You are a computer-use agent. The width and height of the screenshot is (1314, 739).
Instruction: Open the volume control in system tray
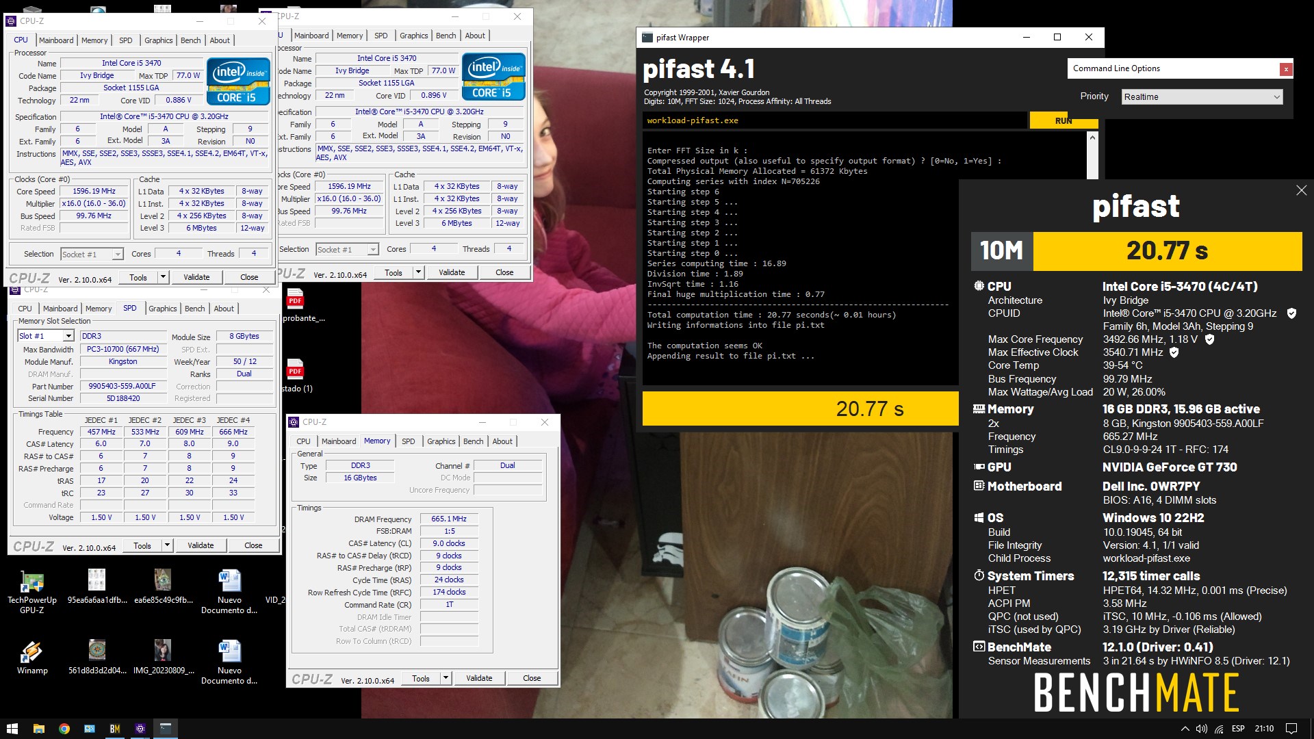(x=1201, y=729)
